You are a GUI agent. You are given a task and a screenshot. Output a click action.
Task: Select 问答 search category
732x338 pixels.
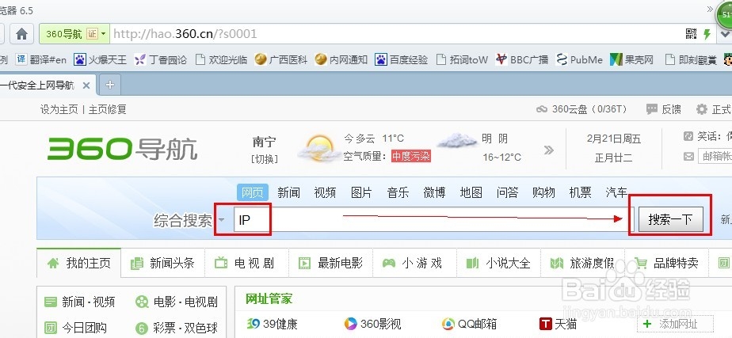point(507,192)
